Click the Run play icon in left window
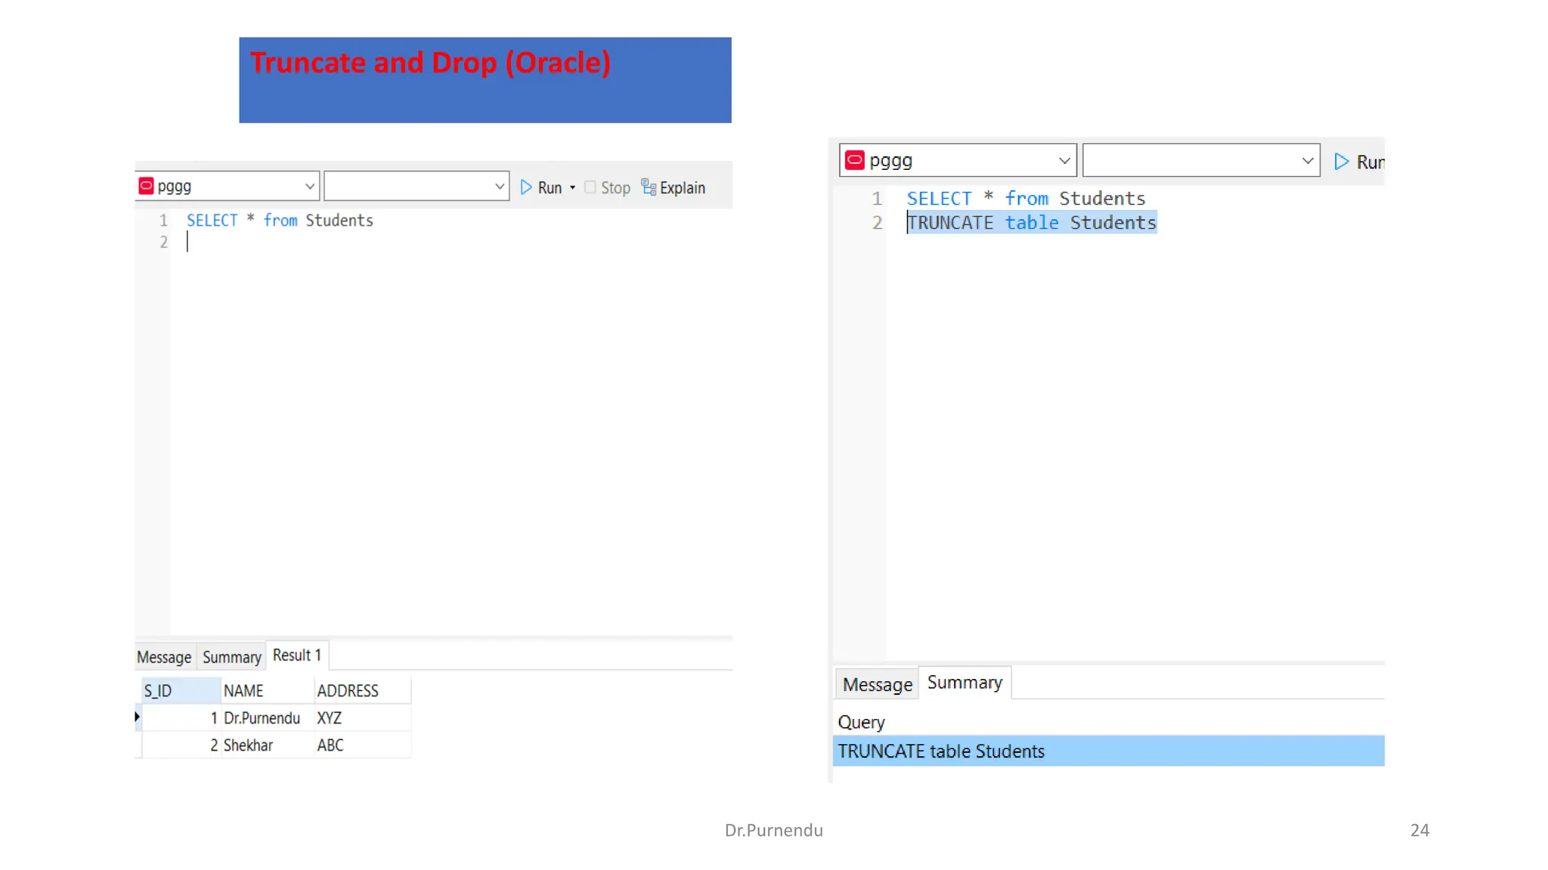This screenshot has width=1548, height=870. point(526,187)
